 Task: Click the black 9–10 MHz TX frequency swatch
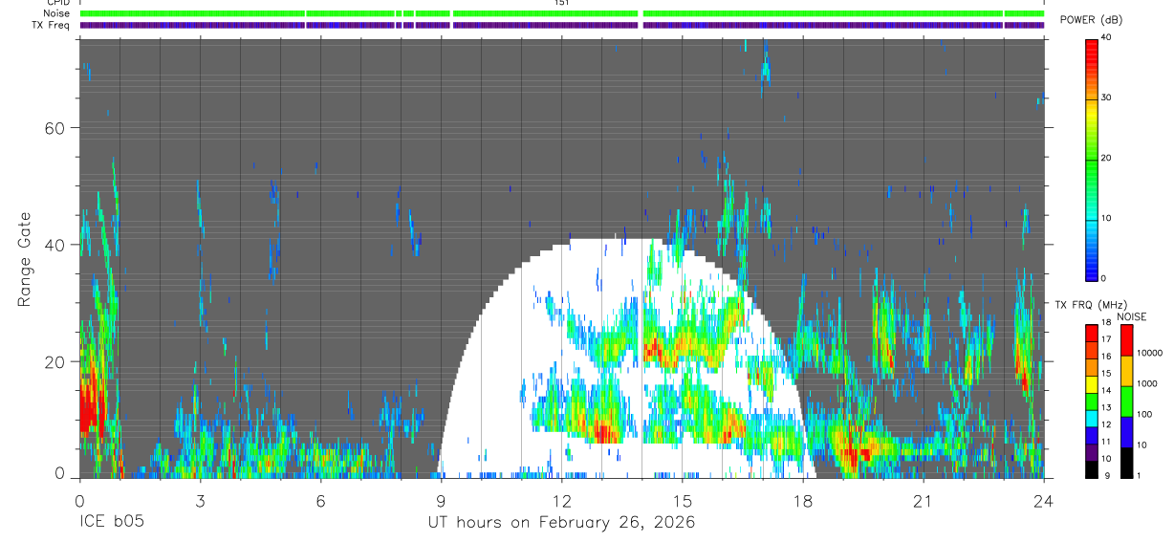(1091, 469)
